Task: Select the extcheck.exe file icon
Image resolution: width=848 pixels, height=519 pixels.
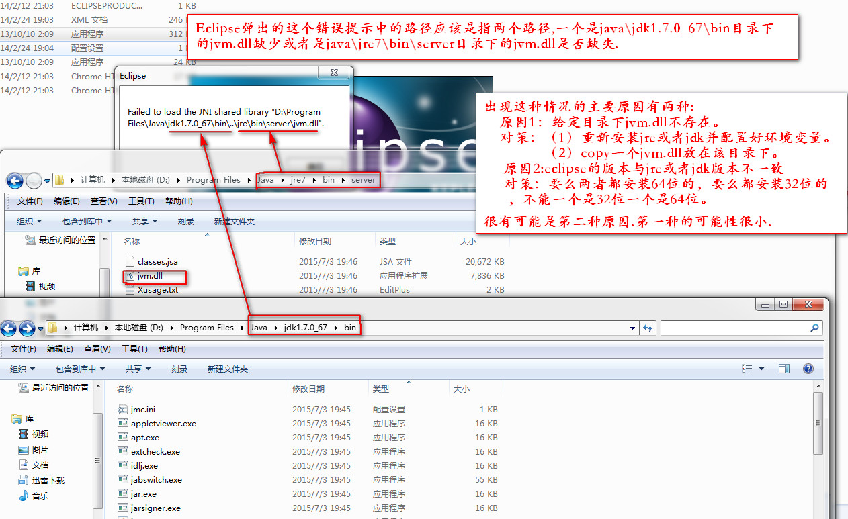Action: [x=122, y=451]
